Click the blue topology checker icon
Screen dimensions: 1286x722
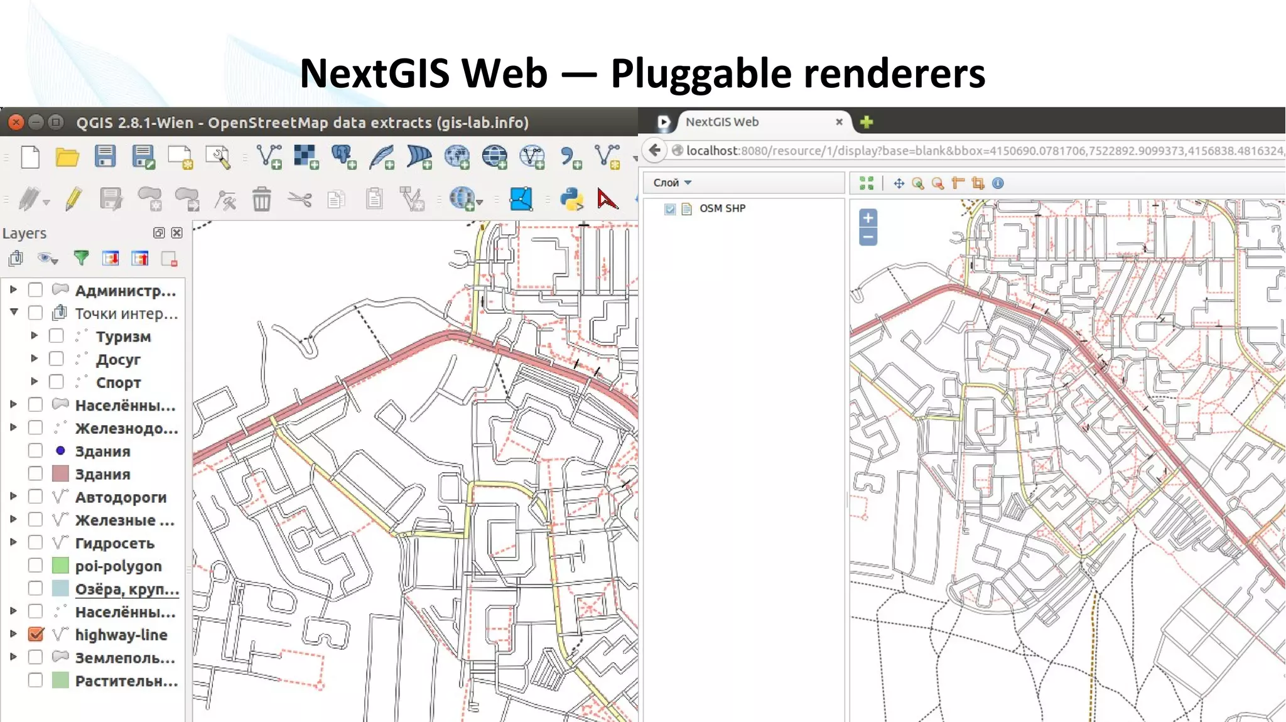521,199
